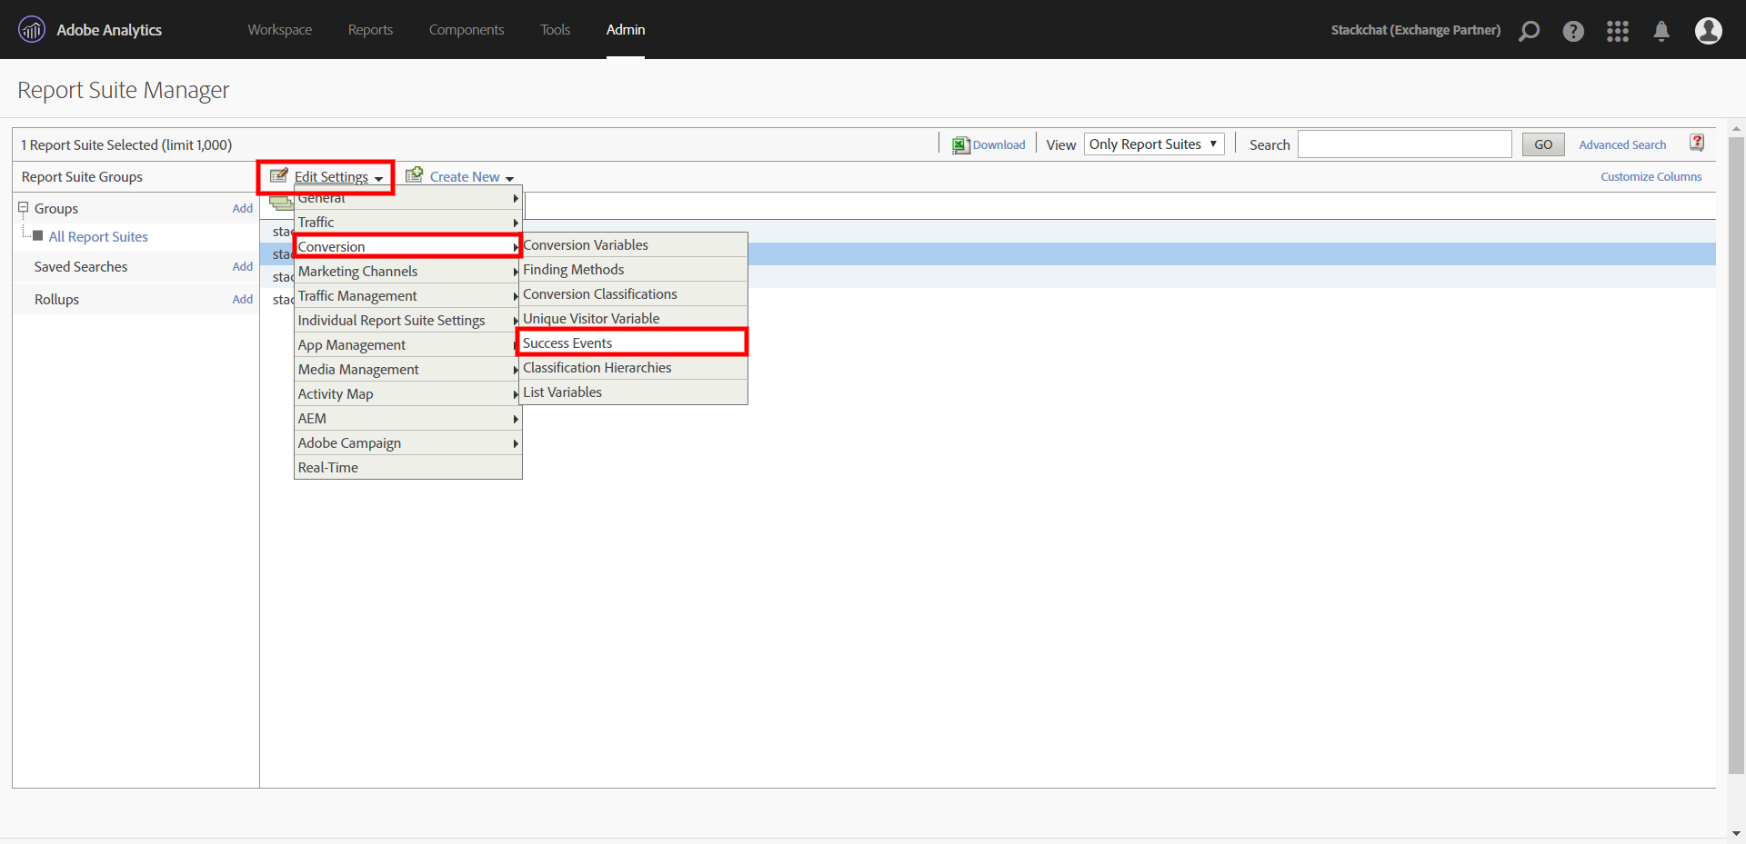
Task: Select Conversion Variables
Action: click(634, 245)
